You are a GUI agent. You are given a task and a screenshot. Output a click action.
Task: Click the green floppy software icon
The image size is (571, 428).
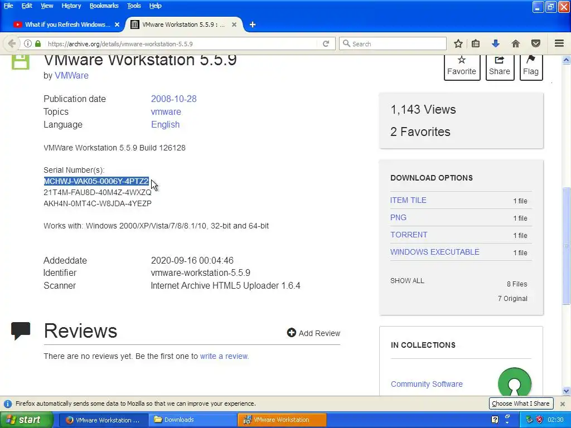[21, 62]
